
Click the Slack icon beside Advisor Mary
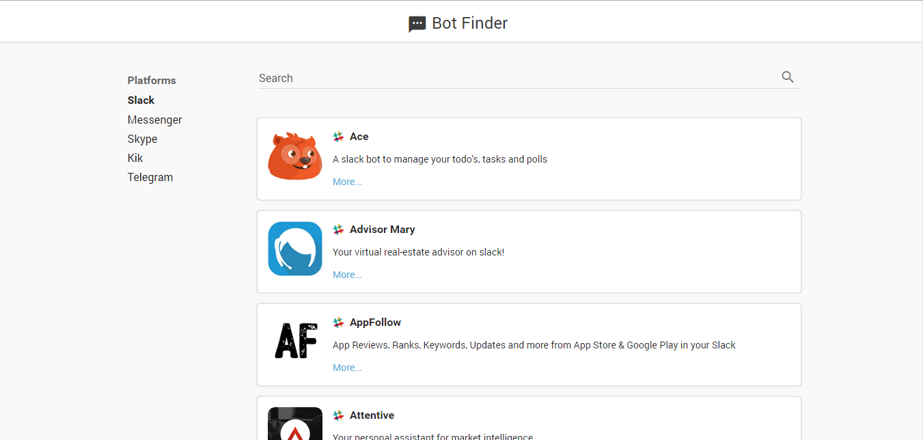337,229
